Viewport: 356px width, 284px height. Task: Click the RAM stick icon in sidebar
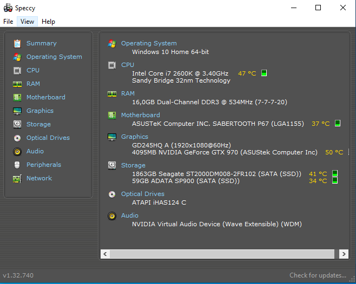[x=17, y=84]
